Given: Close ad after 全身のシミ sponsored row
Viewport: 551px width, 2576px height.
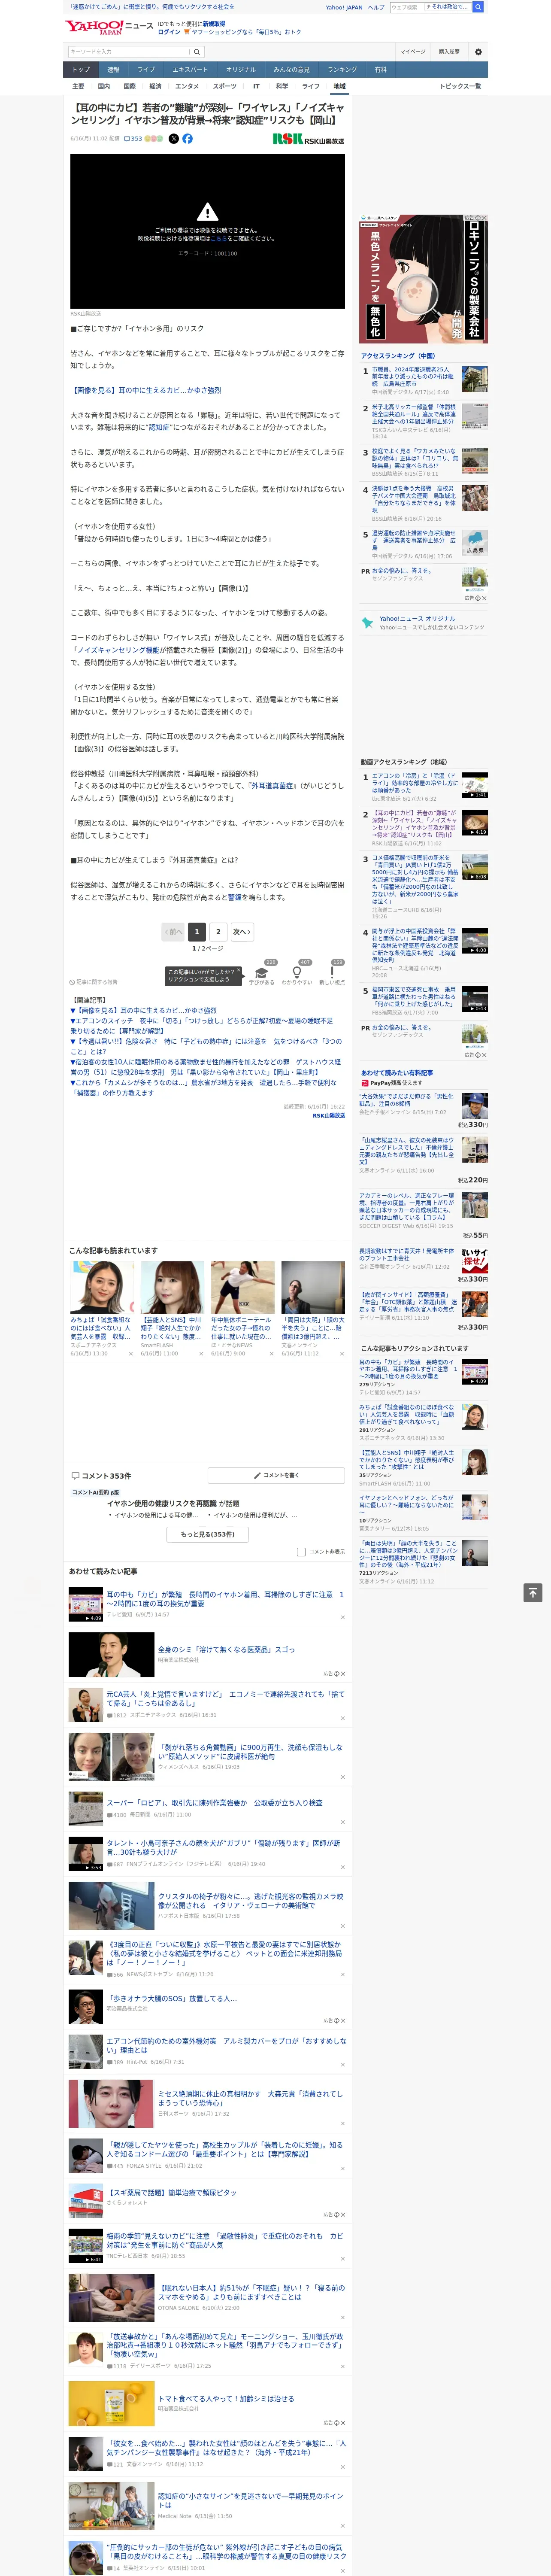Looking at the screenshot, I should 343,1674.
